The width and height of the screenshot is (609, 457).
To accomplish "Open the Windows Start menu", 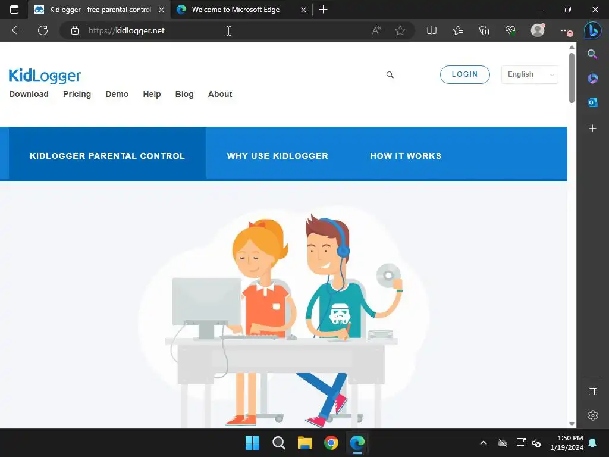I will (252, 443).
